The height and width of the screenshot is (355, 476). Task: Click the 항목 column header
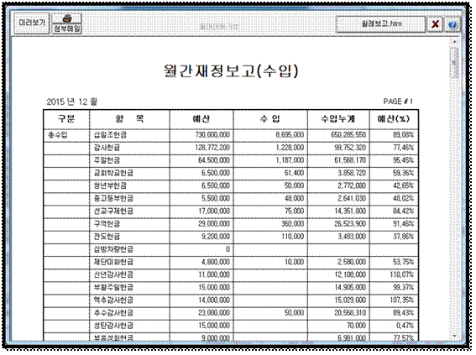click(x=129, y=119)
